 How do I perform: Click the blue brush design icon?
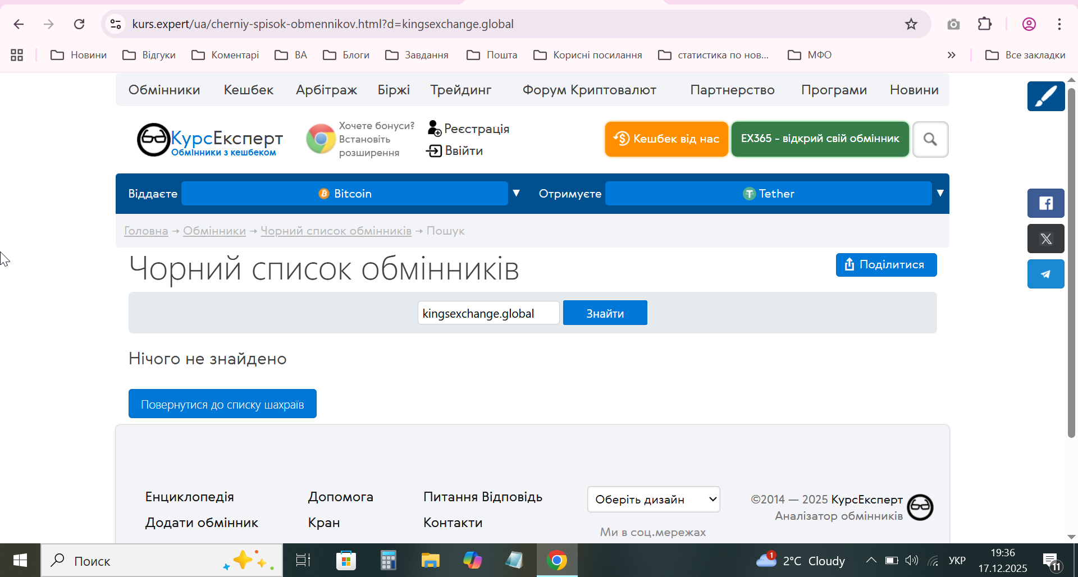(1046, 96)
